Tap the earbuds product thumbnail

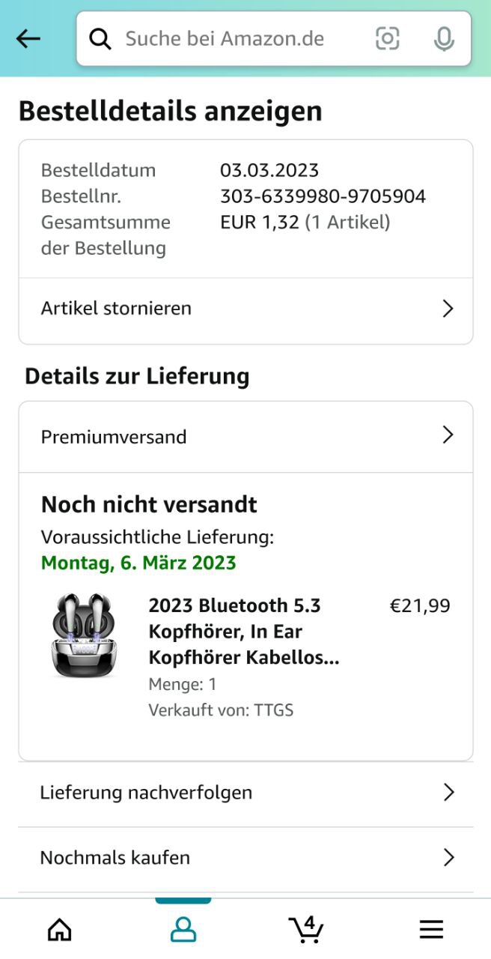click(85, 636)
